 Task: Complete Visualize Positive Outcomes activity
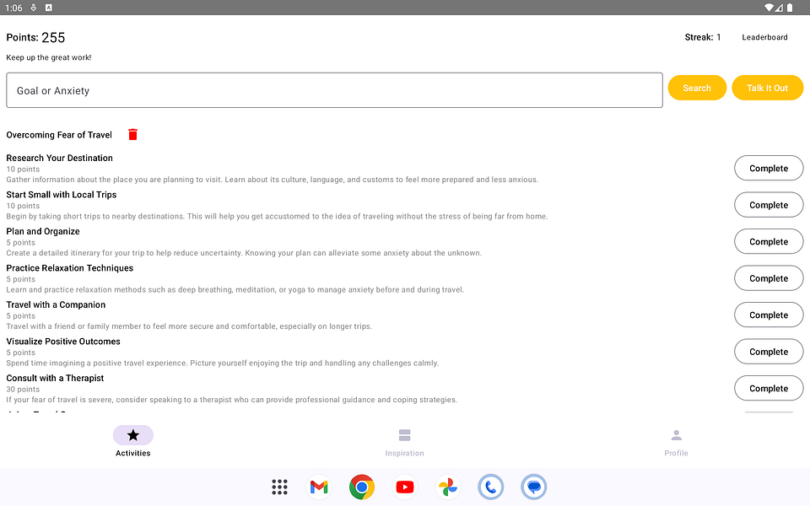tap(769, 352)
